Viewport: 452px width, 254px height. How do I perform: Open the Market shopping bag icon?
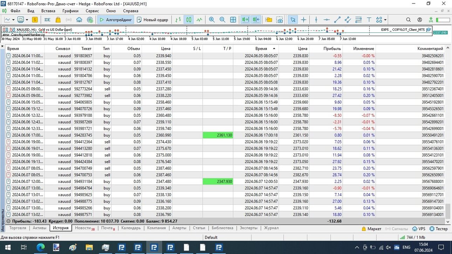[x=57, y=20]
